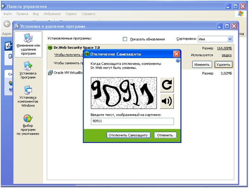Open Сервис menu
Image resolution: width=249 pixels, height=188 pixels.
pyautogui.click(x=71, y=14)
